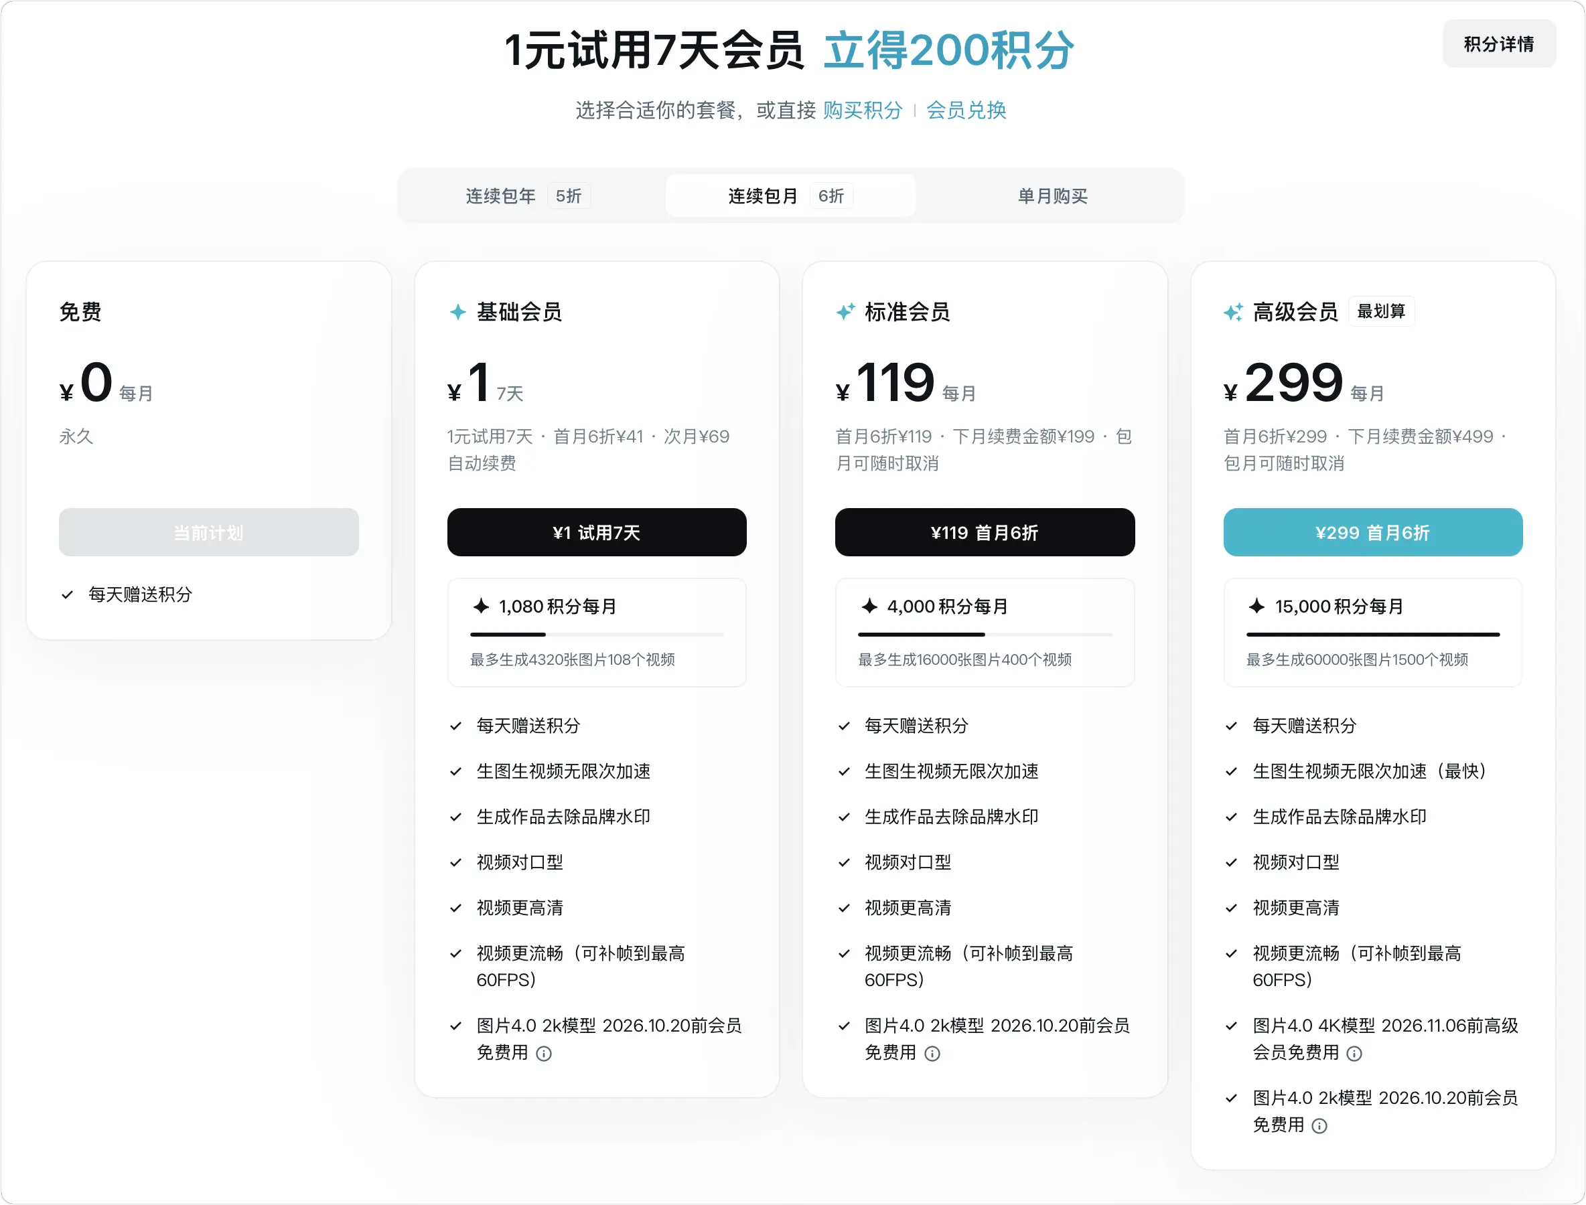Click checkmark for 每天赠送积分 in 标准会员
This screenshot has height=1205, width=1586.
pyautogui.click(x=844, y=726)
